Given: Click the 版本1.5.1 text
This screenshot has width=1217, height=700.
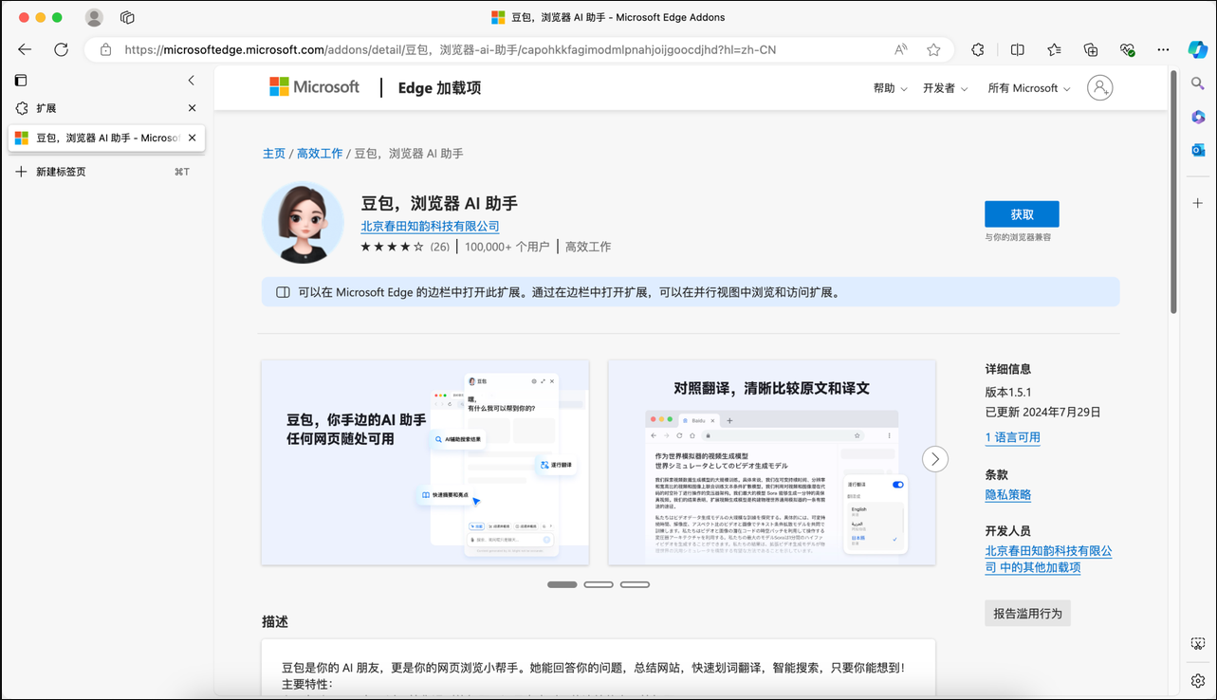Looking at the screenshot, I should click(1008, 392).
